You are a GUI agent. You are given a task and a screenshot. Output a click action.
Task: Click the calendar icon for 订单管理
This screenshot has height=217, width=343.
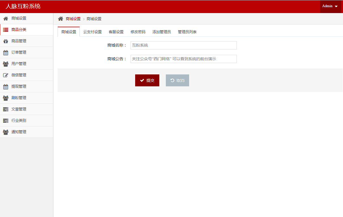(6, 53)
